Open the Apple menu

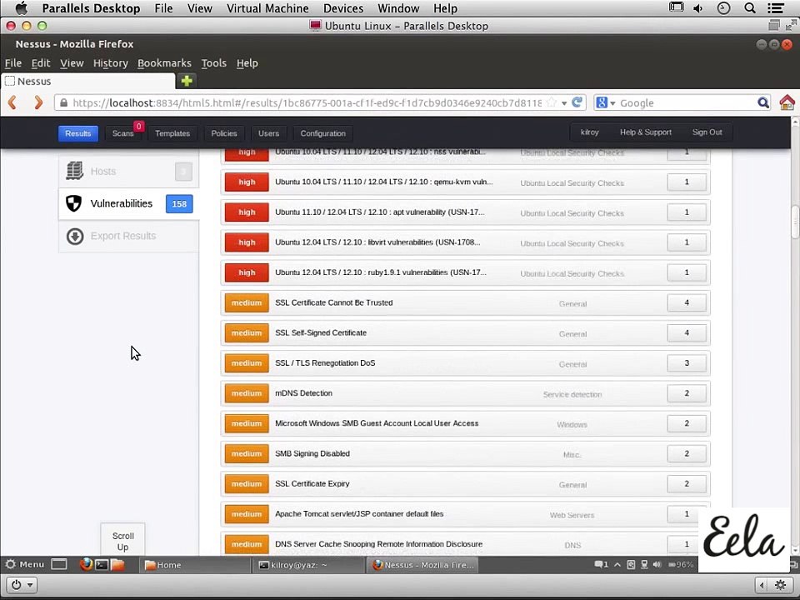[x=21, y=8]
